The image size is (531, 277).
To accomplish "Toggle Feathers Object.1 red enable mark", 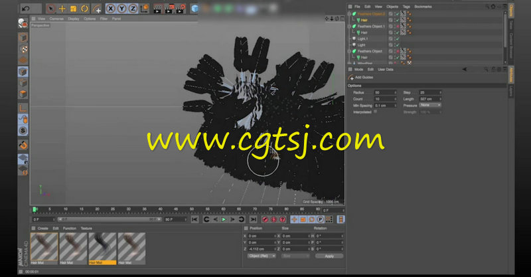I will (398, 27).
